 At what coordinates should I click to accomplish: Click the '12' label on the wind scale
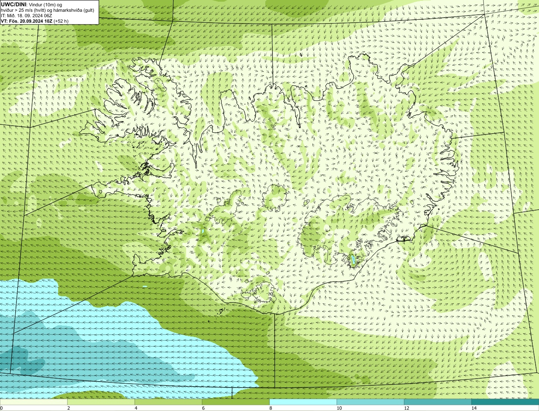pos(406,408)
